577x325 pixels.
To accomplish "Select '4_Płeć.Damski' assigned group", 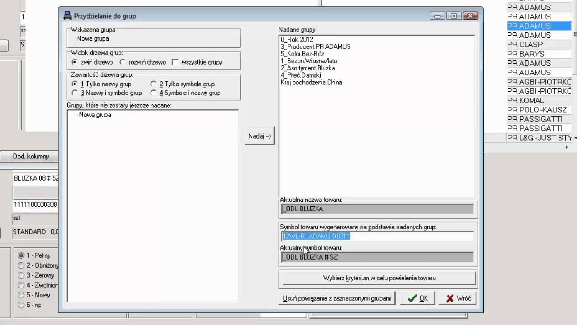I will click(x=301, y=75).
